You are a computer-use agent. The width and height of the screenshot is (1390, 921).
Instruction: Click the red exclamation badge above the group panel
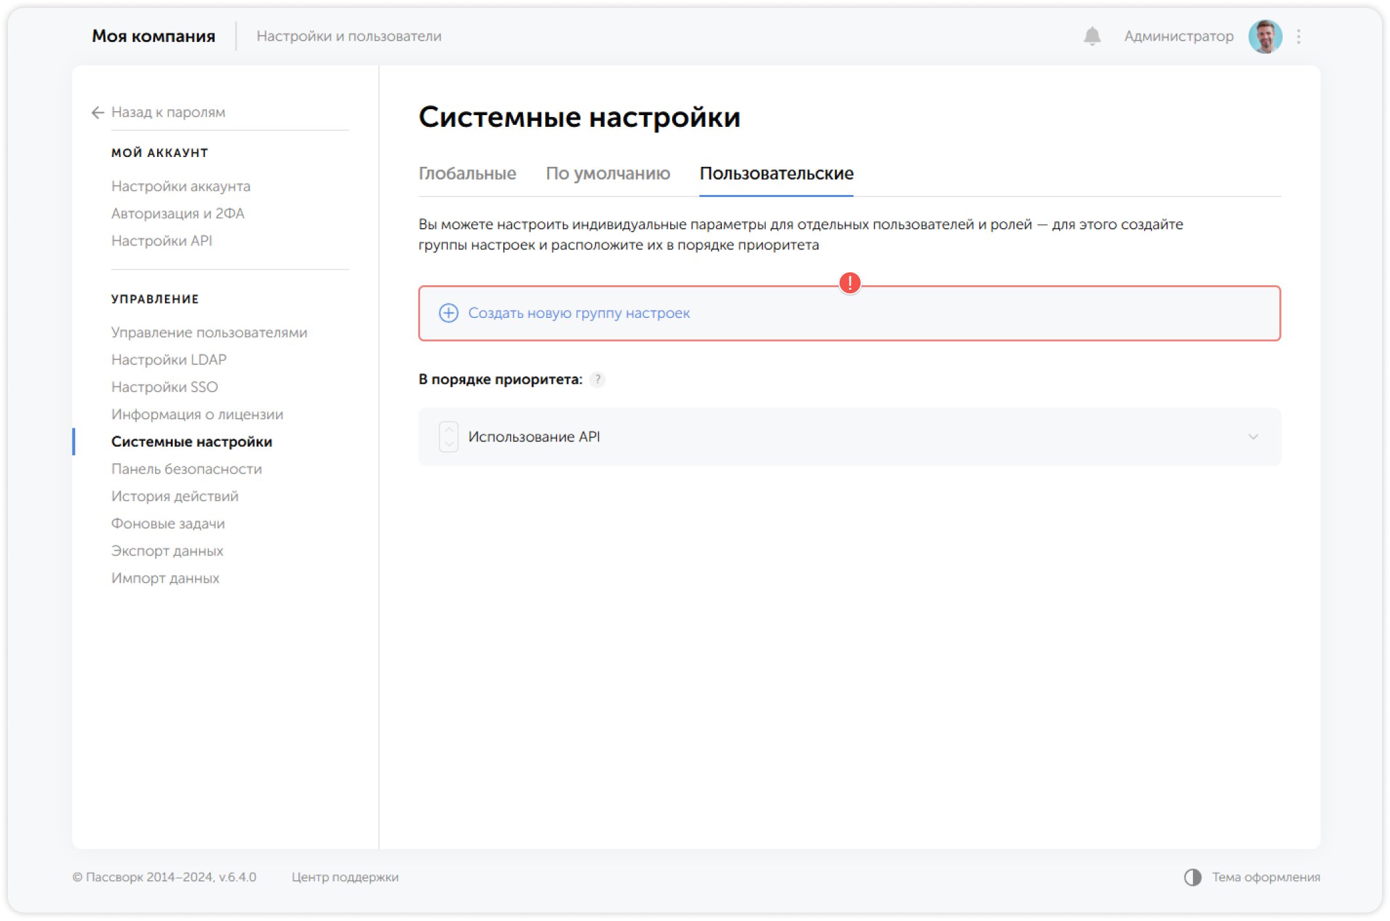[849, 284]
